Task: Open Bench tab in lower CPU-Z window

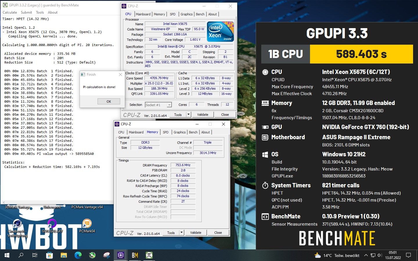Action: point(193,132)
